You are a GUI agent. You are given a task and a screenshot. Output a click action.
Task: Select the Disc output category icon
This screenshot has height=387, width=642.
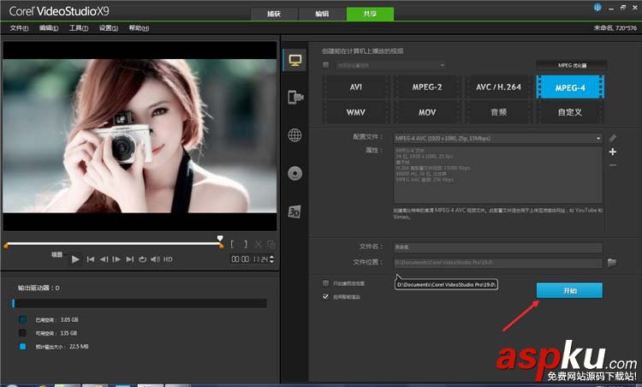coord(294,174)
